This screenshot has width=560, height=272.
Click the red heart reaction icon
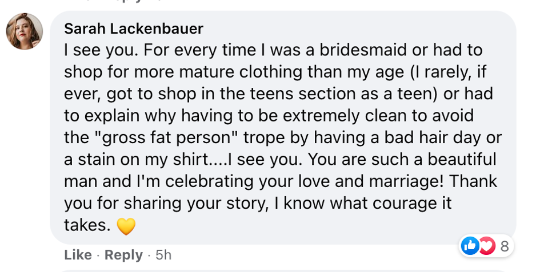(x=486, y=246)
